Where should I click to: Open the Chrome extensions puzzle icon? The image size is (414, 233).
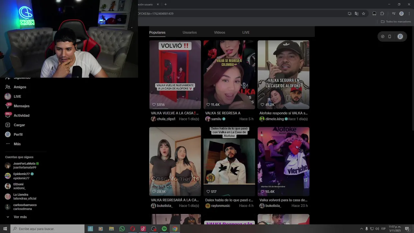click(382, 14)
